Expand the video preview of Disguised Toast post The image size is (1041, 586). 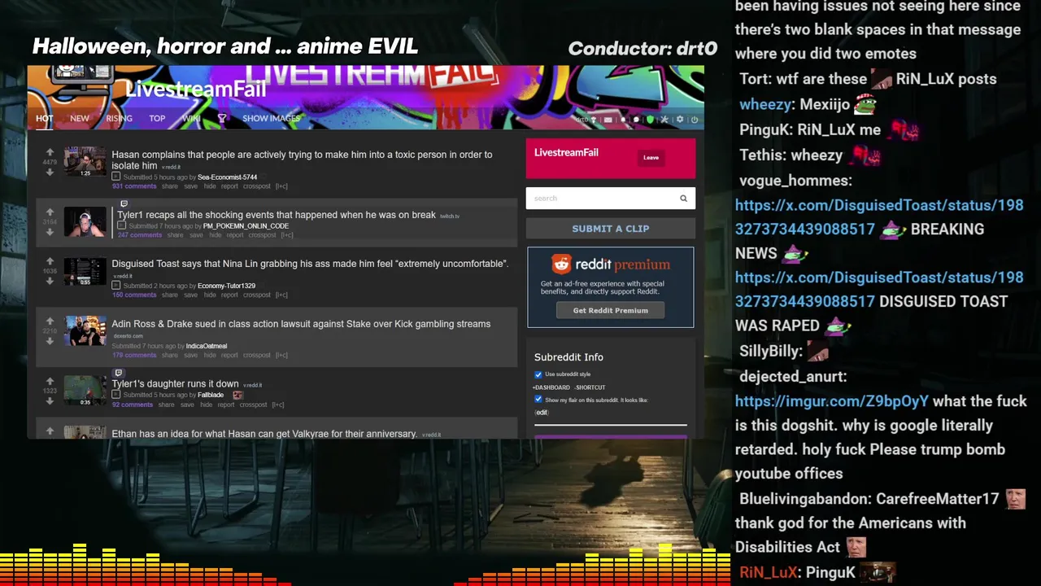tap(115, 286)
